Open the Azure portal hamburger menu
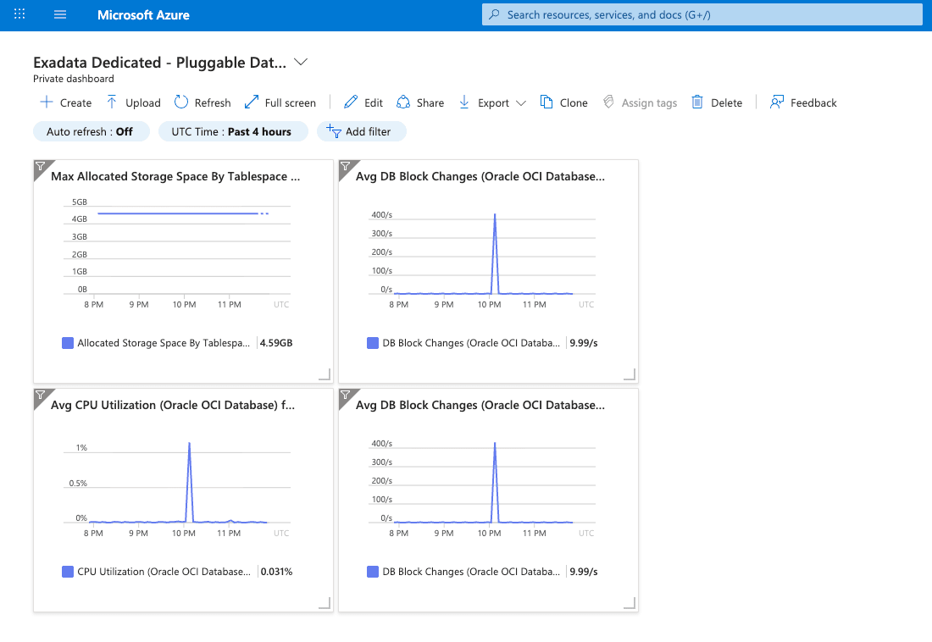Image resolution: width=932 pixels, height=642 pixels. click(59, 14)
